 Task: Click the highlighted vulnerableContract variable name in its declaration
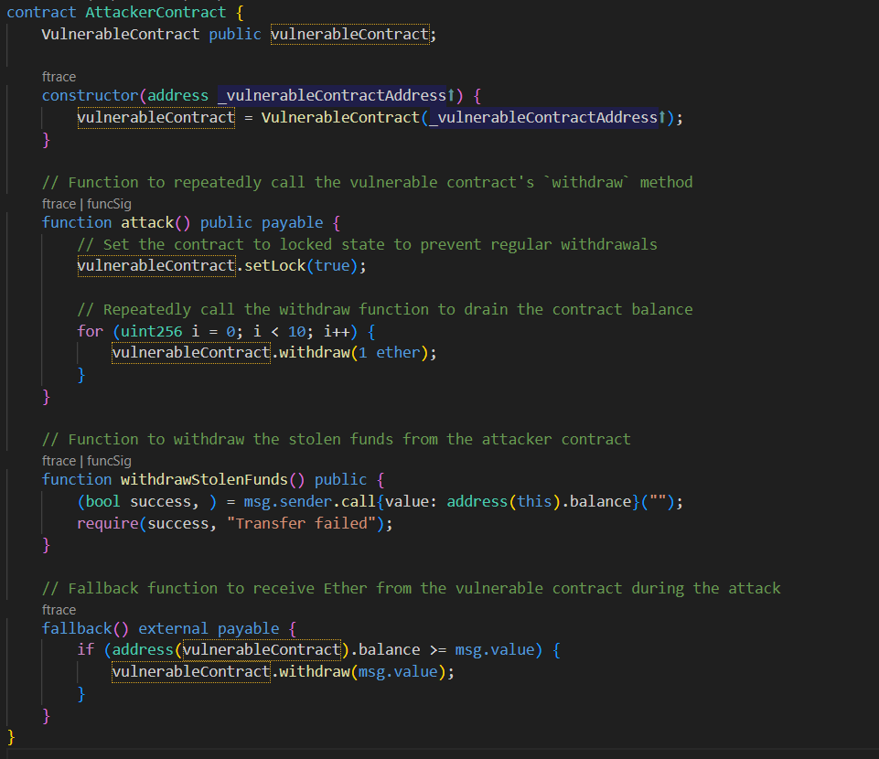pyautogui.click(x=349, y=34)
